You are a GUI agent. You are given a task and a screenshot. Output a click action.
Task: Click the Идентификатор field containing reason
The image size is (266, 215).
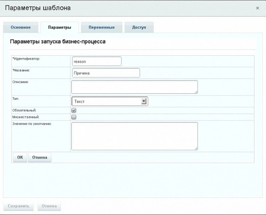coord(96,61)
